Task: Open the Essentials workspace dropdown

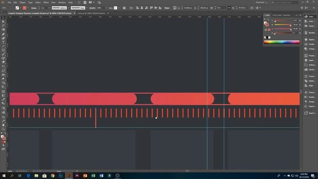Action: pos(261,2)
